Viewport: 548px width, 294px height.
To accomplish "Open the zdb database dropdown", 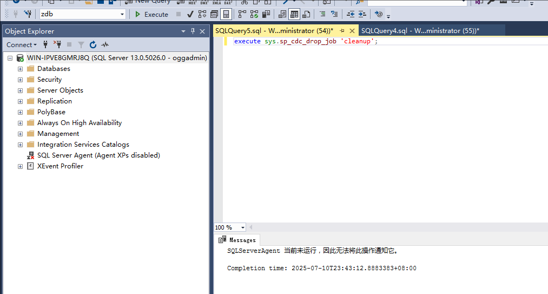I will pos(122,15).
